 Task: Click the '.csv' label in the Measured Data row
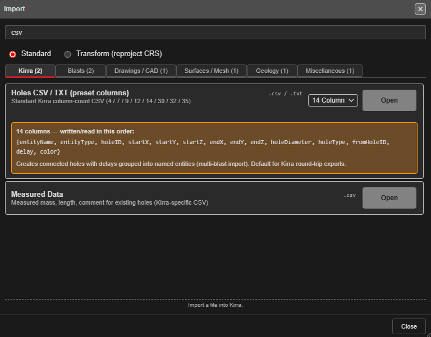pyautogui.click(x=350, y=195)
